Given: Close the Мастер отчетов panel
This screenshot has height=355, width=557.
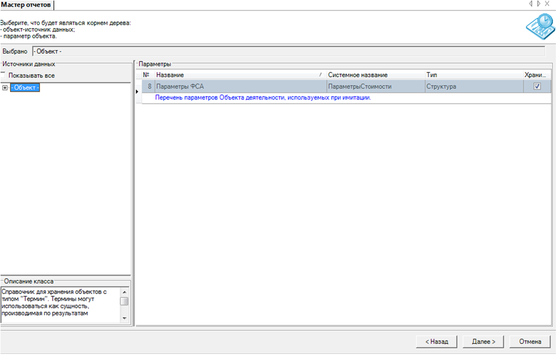Looking at the screenshot, I should pos(547,4).
